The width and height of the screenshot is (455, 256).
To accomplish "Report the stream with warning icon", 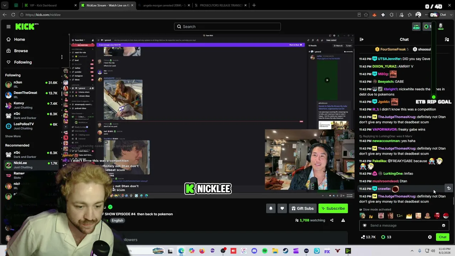I will pos(343,220).
